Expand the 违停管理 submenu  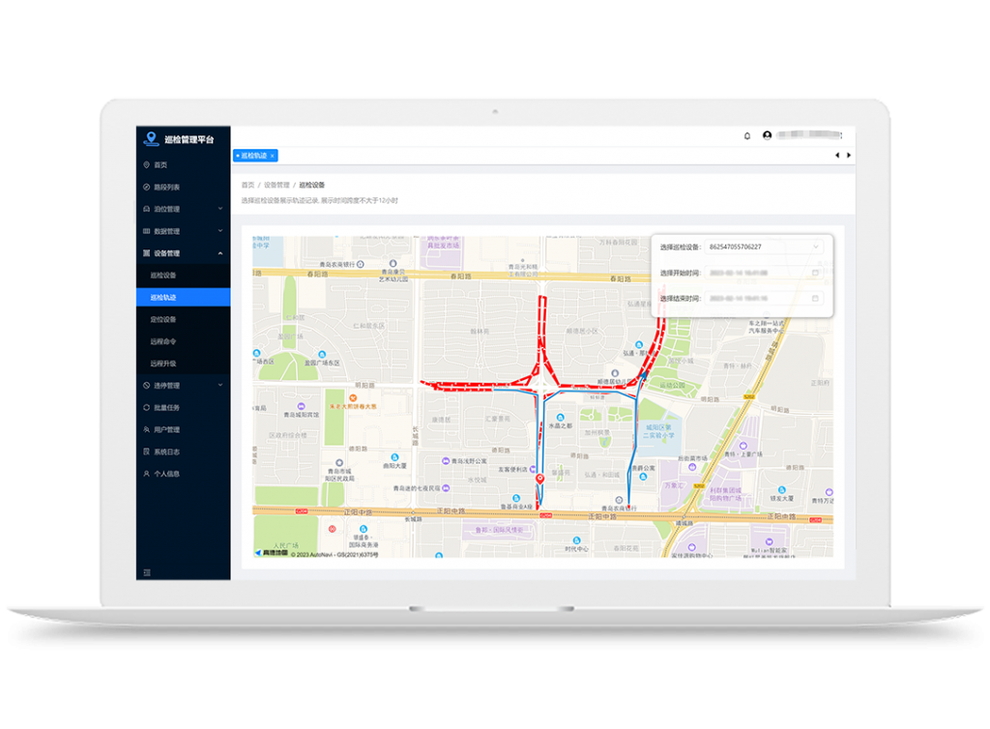[183, 386]
